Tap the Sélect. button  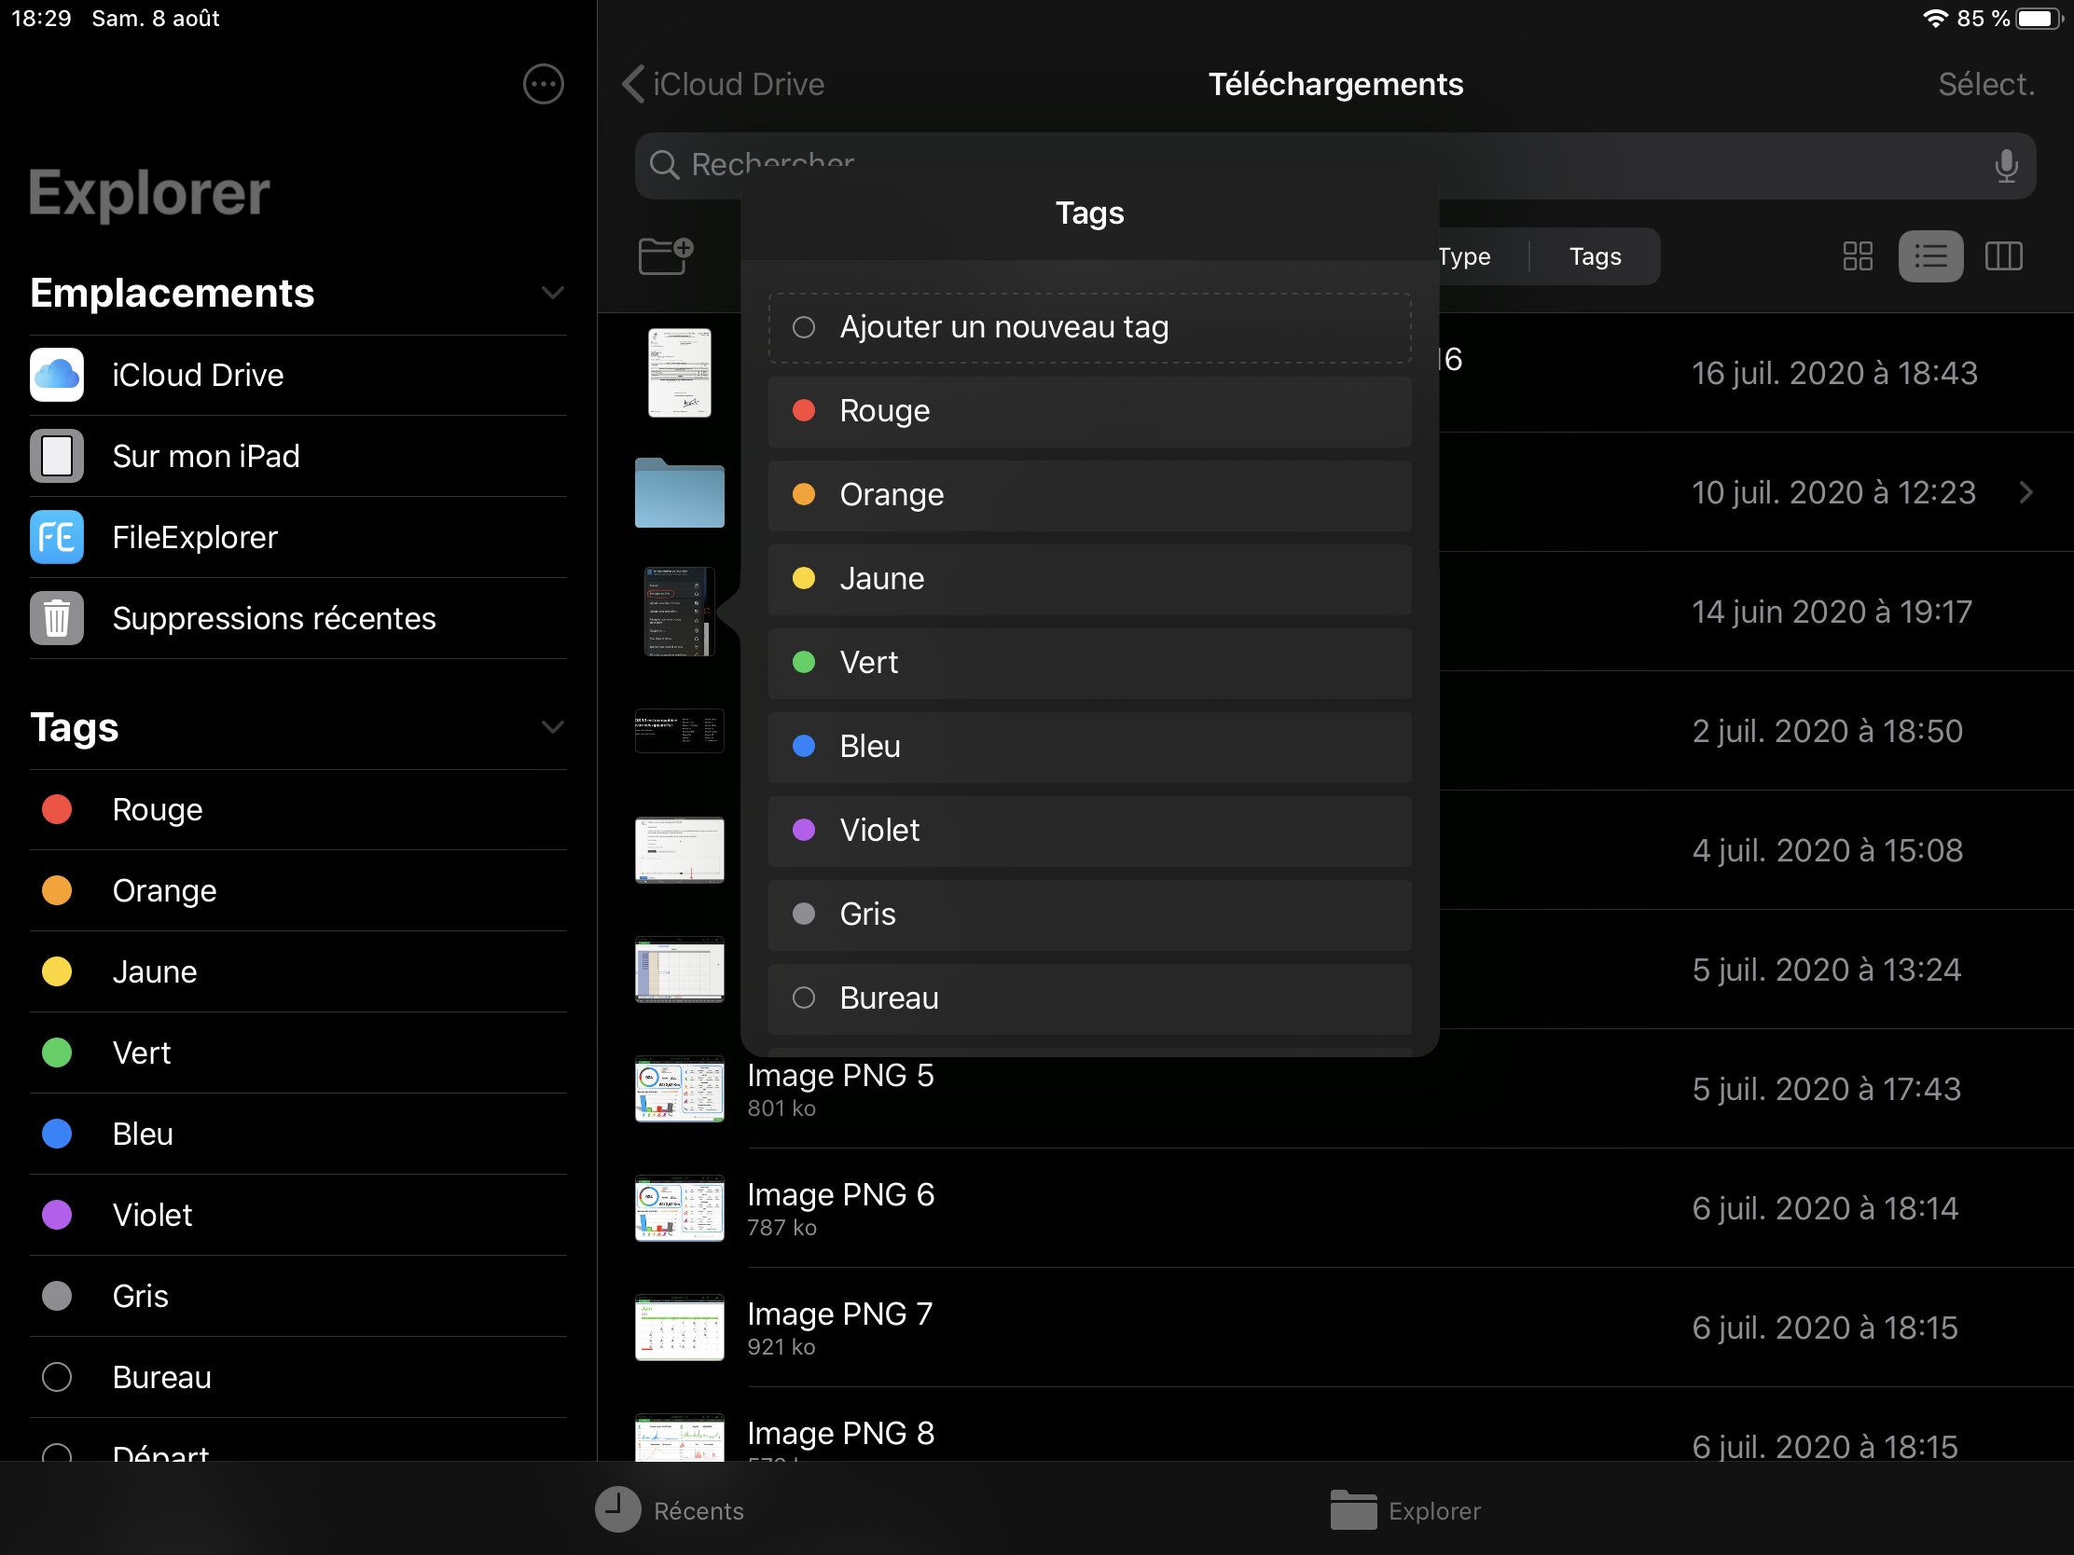coord(1984,84)
